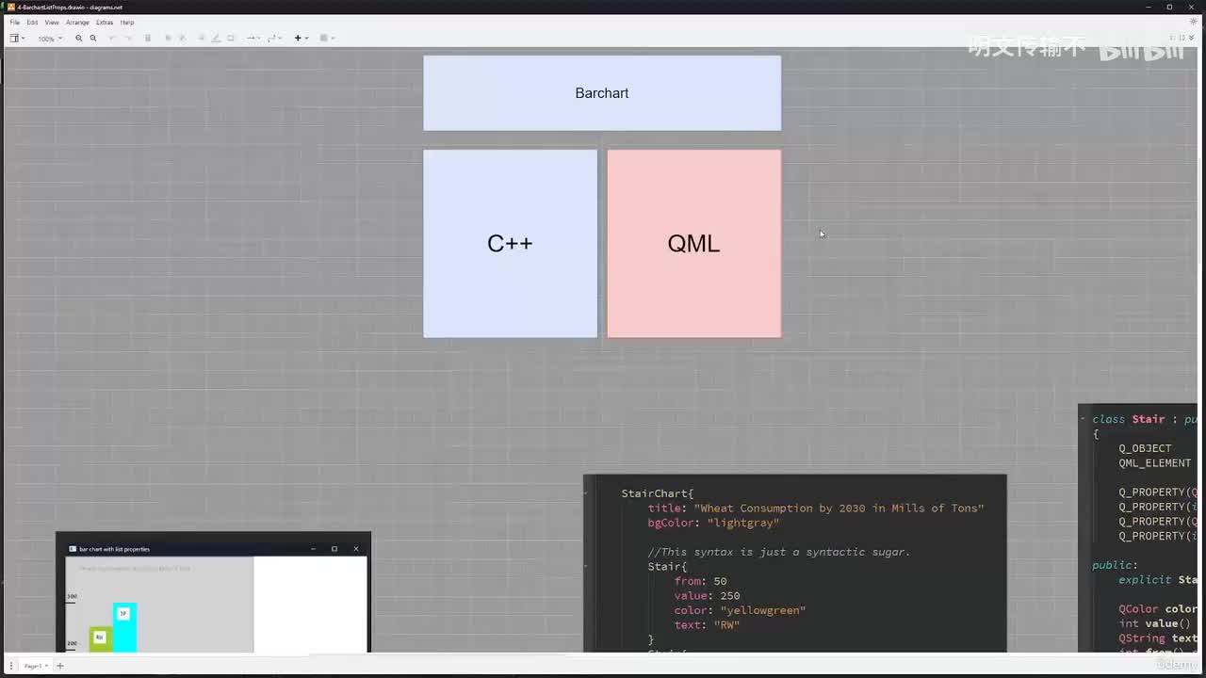Click the shadow toggle icon

231,39
